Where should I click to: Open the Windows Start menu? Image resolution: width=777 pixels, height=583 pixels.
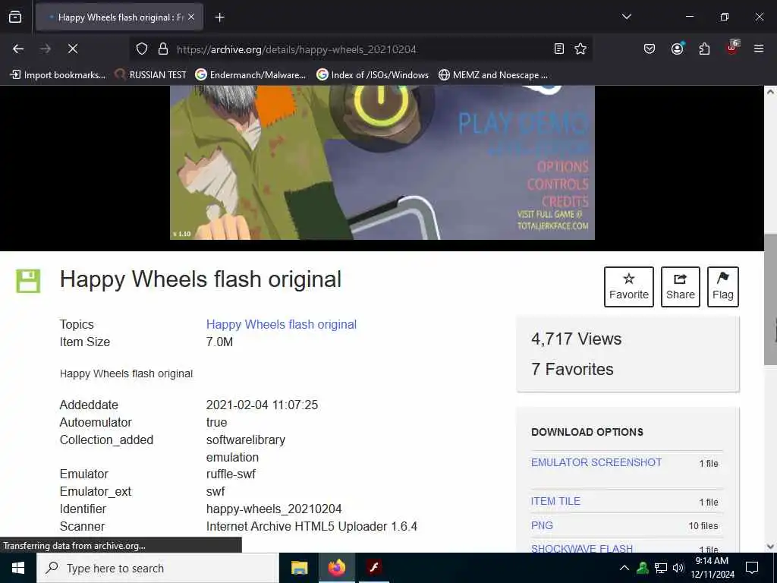(x=18, y=568)
